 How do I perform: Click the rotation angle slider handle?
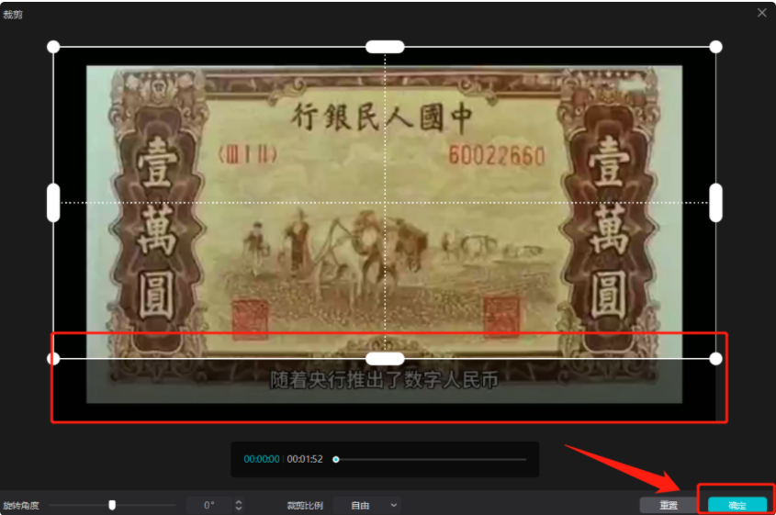pyautogui.click(x=112, y=505)
